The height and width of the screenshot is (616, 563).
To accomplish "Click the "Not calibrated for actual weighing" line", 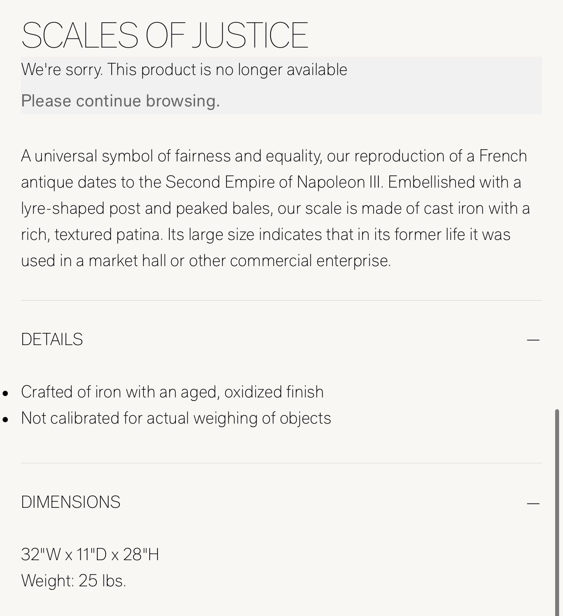I will click(176, 418).
